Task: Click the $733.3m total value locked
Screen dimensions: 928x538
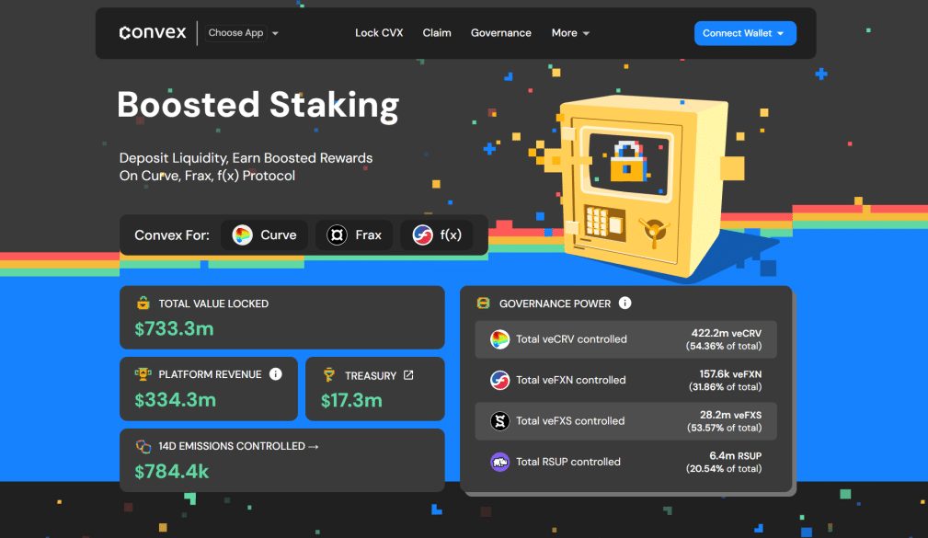Action: 174,328
